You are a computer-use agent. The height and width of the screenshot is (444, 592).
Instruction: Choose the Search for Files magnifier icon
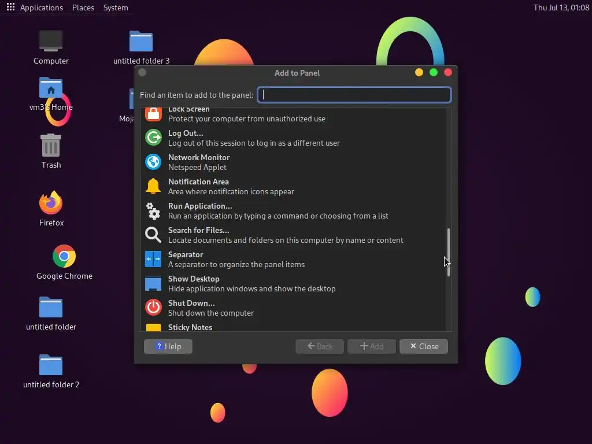(153, 235)
